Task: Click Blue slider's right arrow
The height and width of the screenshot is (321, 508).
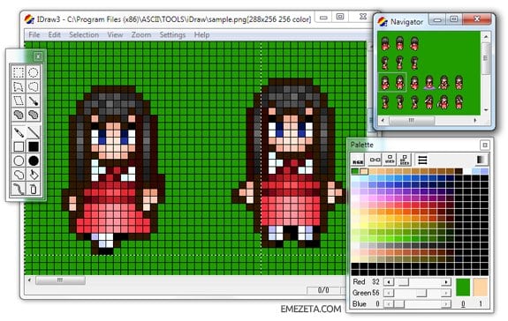Action: click(x=446, y=304)
